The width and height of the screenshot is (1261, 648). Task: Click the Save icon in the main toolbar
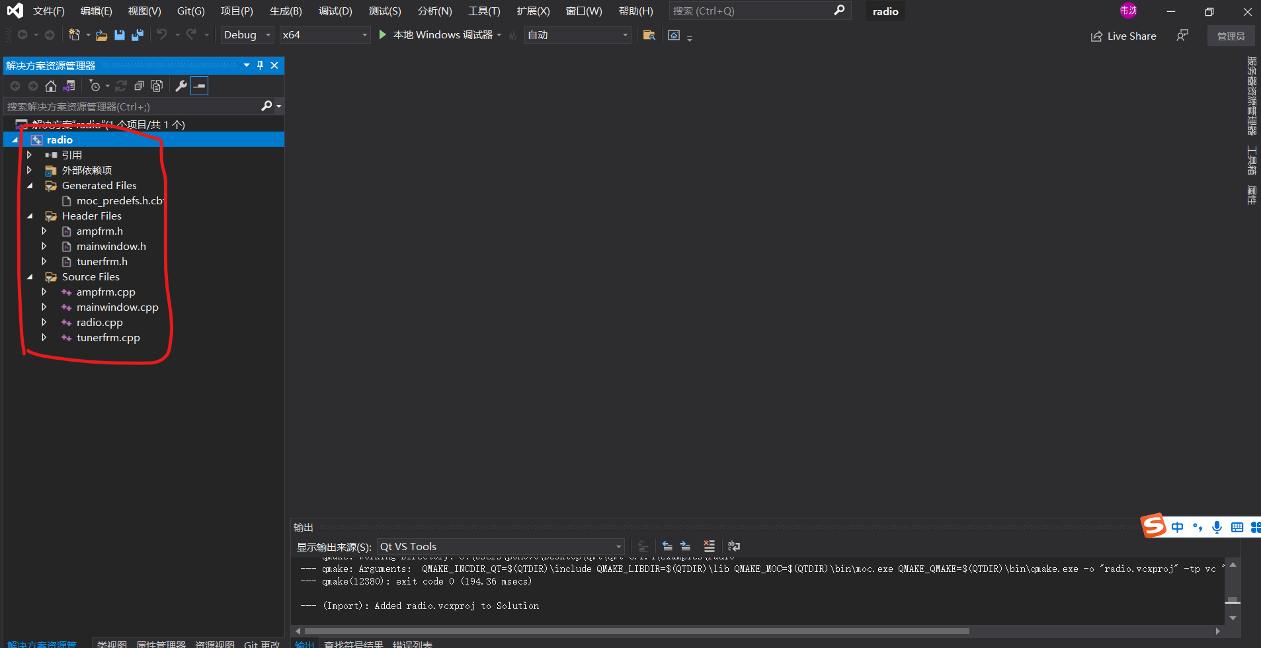[x=119, y=34]
